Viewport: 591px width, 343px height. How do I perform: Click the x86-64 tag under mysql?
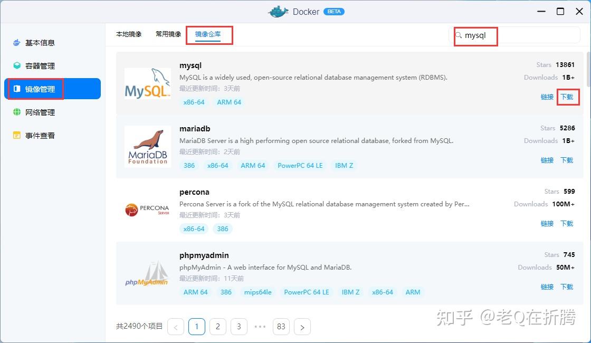[x=194, y=102]
